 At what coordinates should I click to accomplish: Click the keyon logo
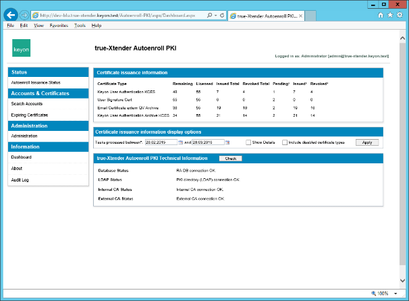tap(21, 48)
